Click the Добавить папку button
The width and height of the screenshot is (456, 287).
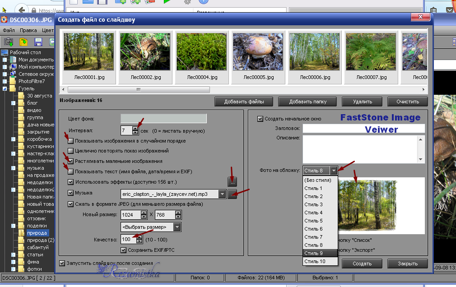click(307, 102)
